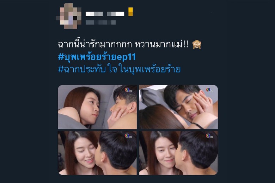
Task: Open the blurred display name profile
Action: pyautogui.click(x=105, y=14)
